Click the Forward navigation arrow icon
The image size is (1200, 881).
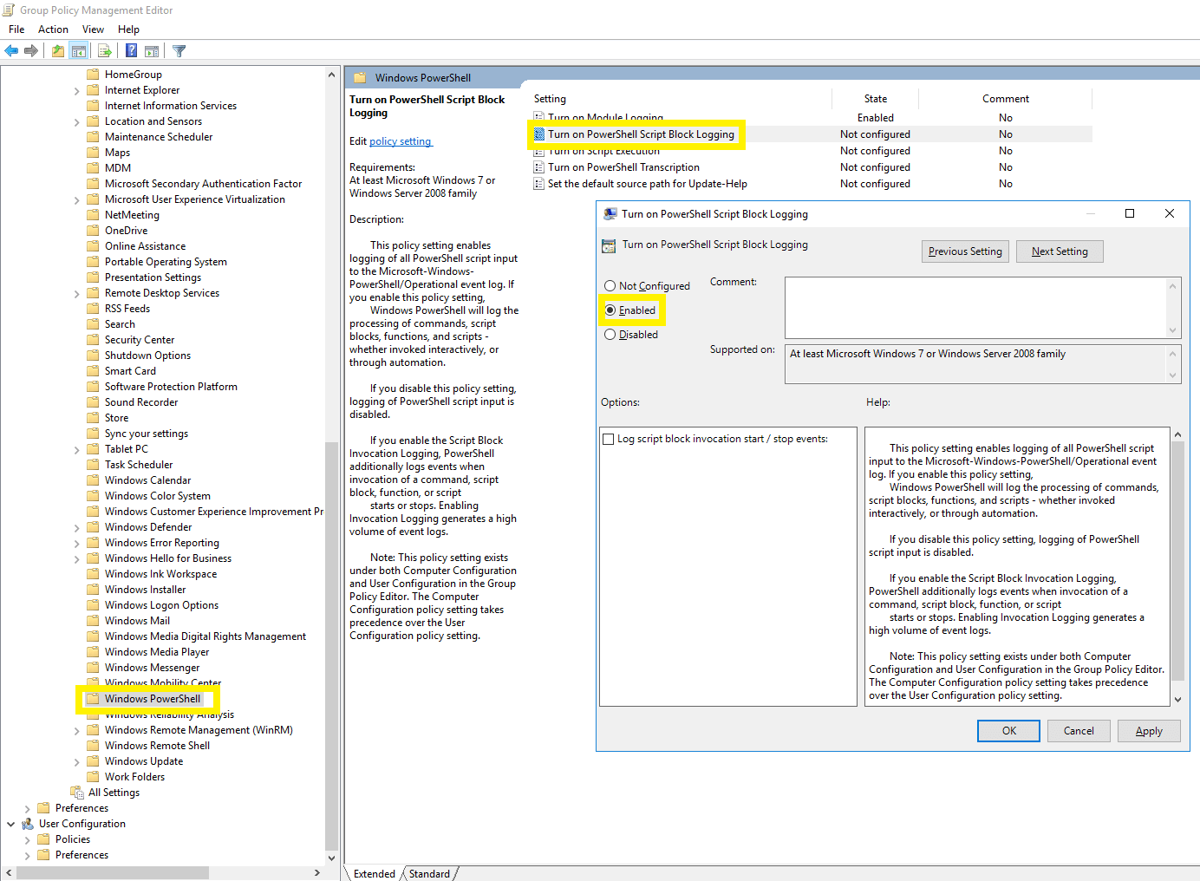32,50
